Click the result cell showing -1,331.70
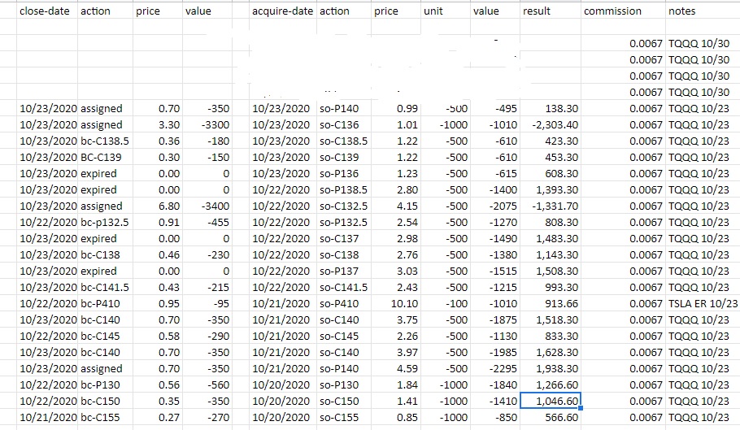Viewport: 740px width, 430px height. click(x=550, y=206)
